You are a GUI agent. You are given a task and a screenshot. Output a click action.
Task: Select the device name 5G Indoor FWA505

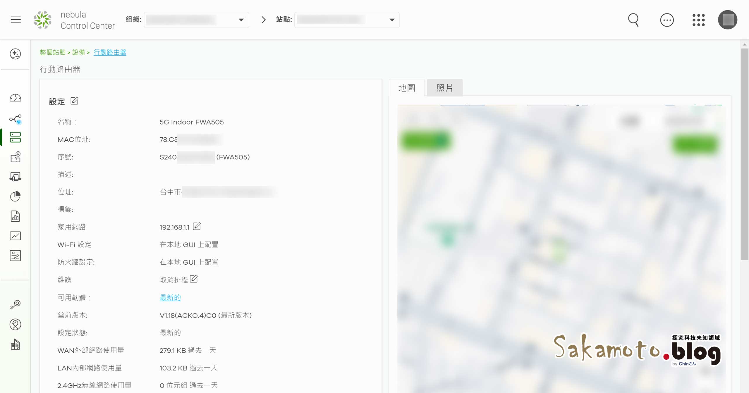pyautogui.click(x=192, y=122)
